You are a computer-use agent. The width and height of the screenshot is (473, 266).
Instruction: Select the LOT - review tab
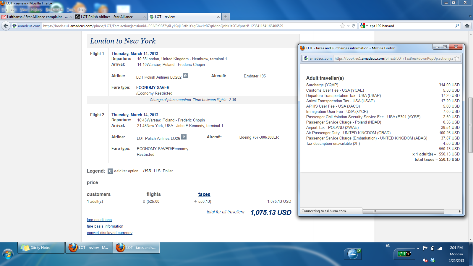pos(185,17)
